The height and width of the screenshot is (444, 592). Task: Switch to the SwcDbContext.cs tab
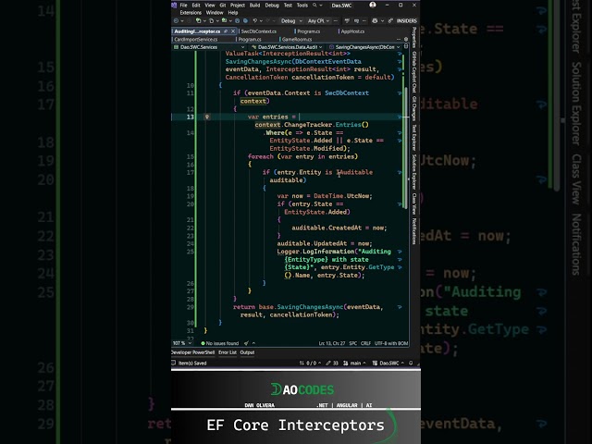tap(259, 31)
